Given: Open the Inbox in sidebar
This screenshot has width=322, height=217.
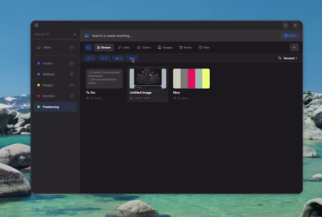Looking at the screenshot, I should 55,48.
